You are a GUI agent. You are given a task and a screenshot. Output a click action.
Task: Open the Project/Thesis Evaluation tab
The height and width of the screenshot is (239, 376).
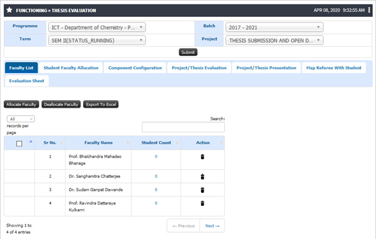pos(199,68)
